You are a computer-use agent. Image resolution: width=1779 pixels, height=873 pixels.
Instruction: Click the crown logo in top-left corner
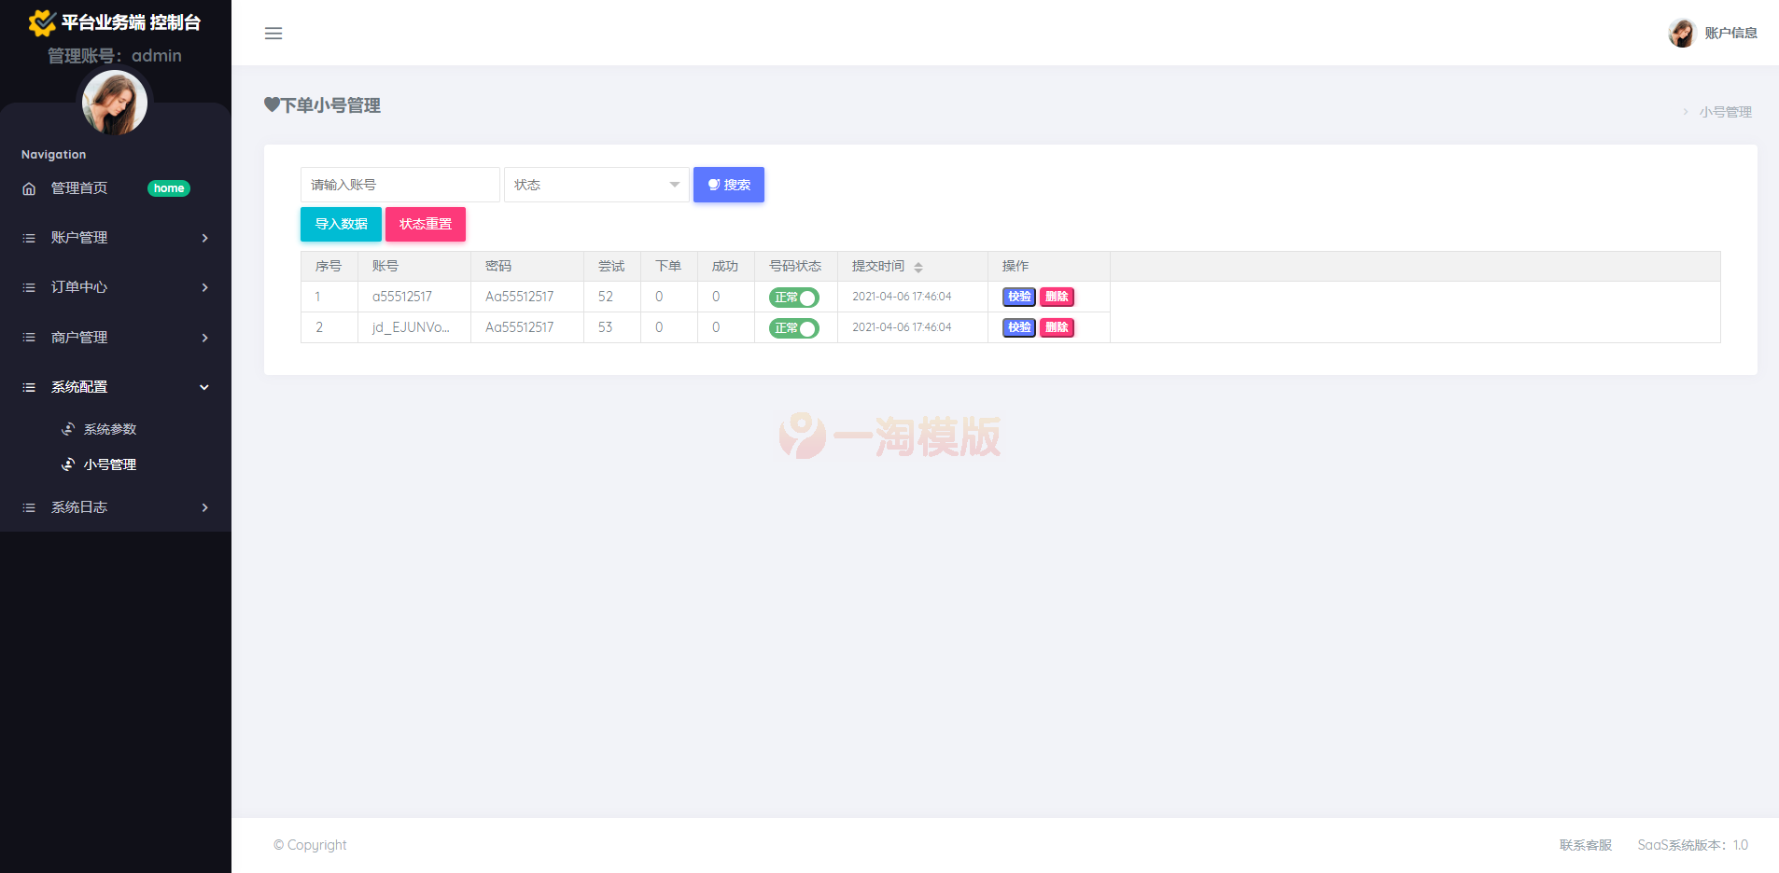tap(42, 21)
